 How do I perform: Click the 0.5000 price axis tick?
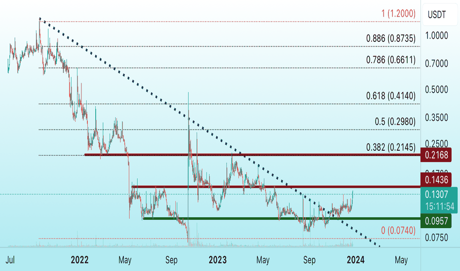pos(436,90)
